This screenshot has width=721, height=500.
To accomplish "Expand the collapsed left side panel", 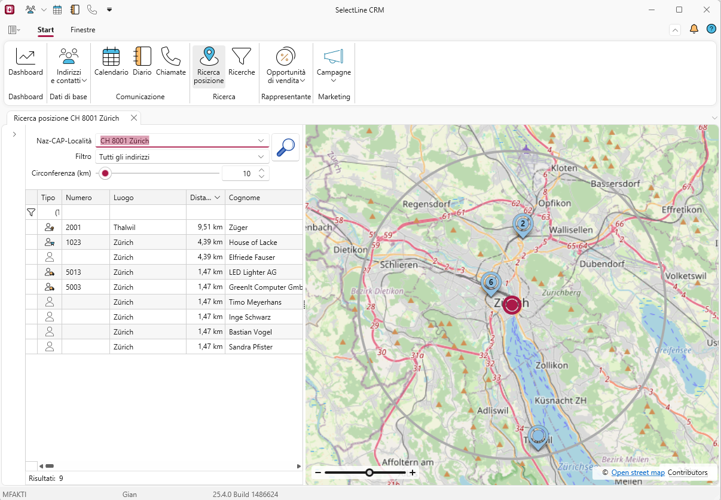I will (x=14, y=134).
